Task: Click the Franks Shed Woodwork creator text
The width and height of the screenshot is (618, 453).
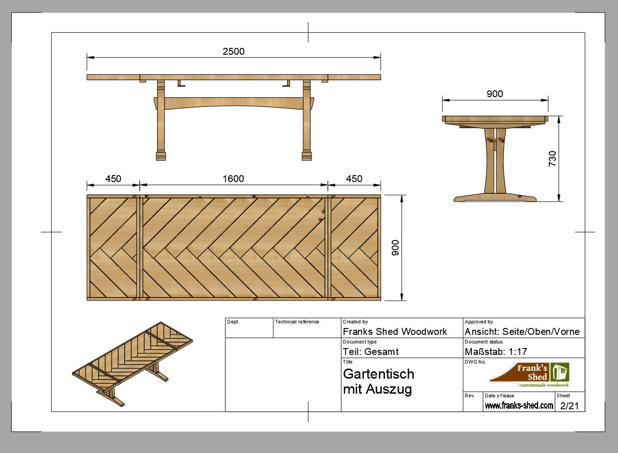Action: [395, 332]
